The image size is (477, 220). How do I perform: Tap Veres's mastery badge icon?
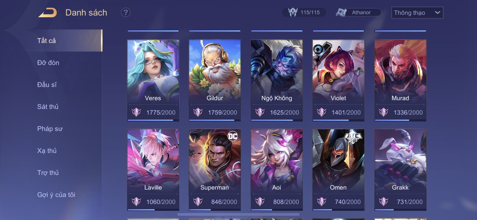click(136, 112)
